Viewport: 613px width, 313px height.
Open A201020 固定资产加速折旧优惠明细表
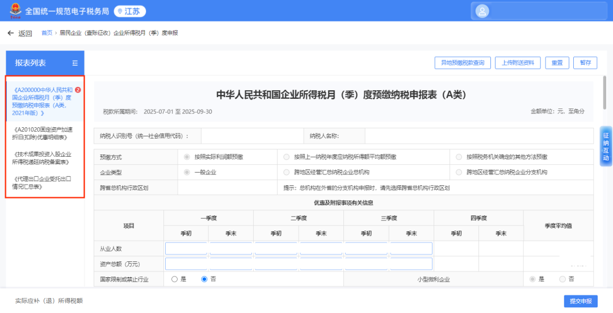(x=43, y=133)
